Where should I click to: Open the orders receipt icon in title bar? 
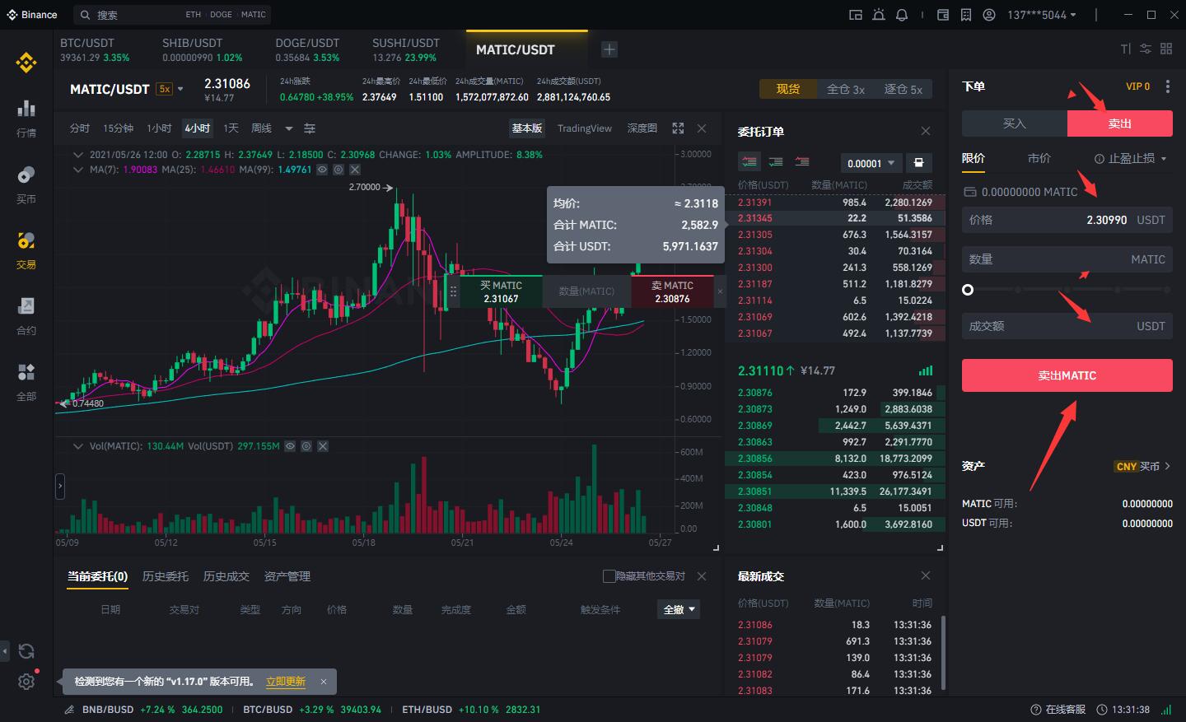(x=966, y=15)
